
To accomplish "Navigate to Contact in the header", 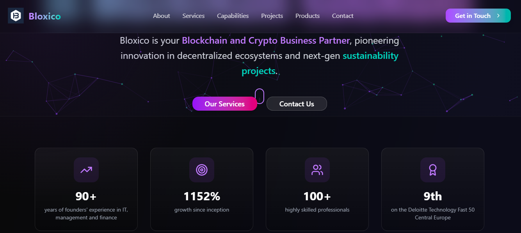I will [343, 16].
